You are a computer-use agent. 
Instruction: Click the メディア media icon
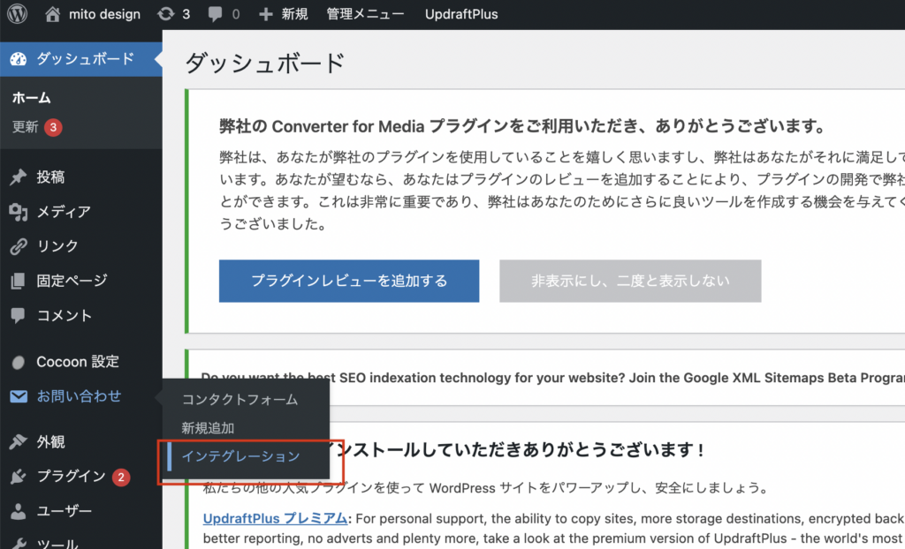tap(19, 212)
